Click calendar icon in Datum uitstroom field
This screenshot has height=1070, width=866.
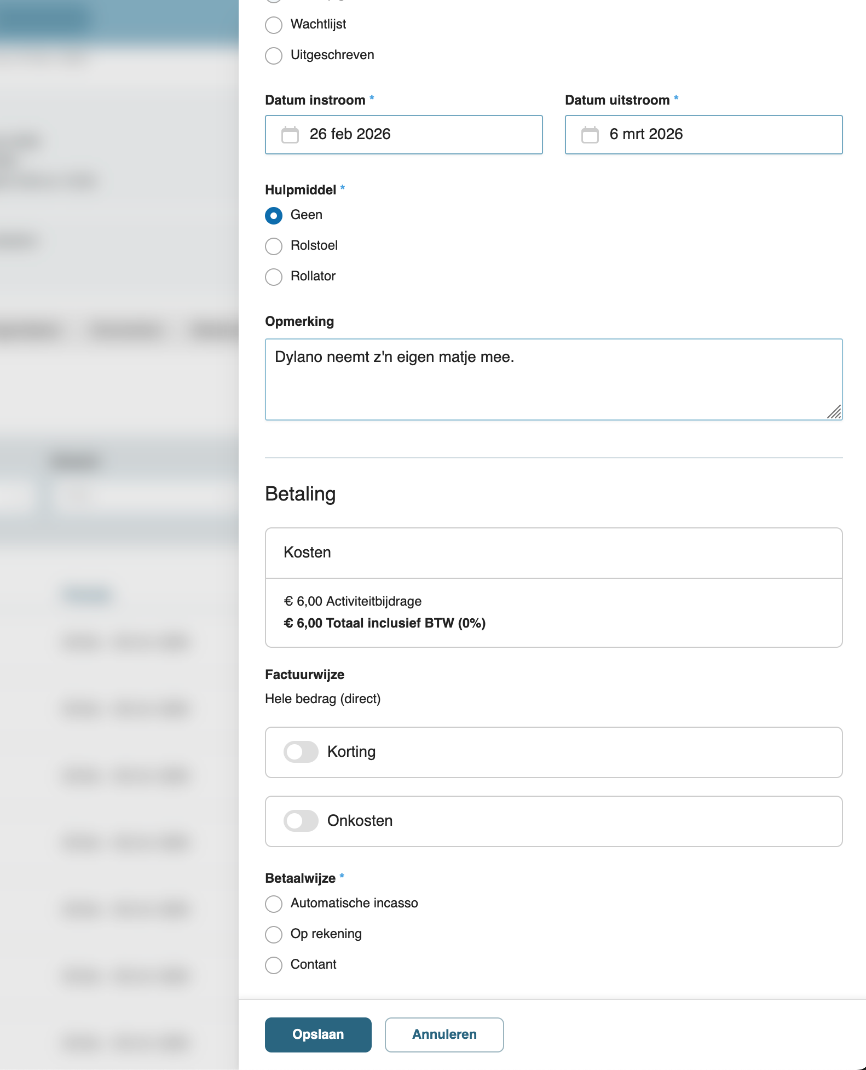[590, 135]
